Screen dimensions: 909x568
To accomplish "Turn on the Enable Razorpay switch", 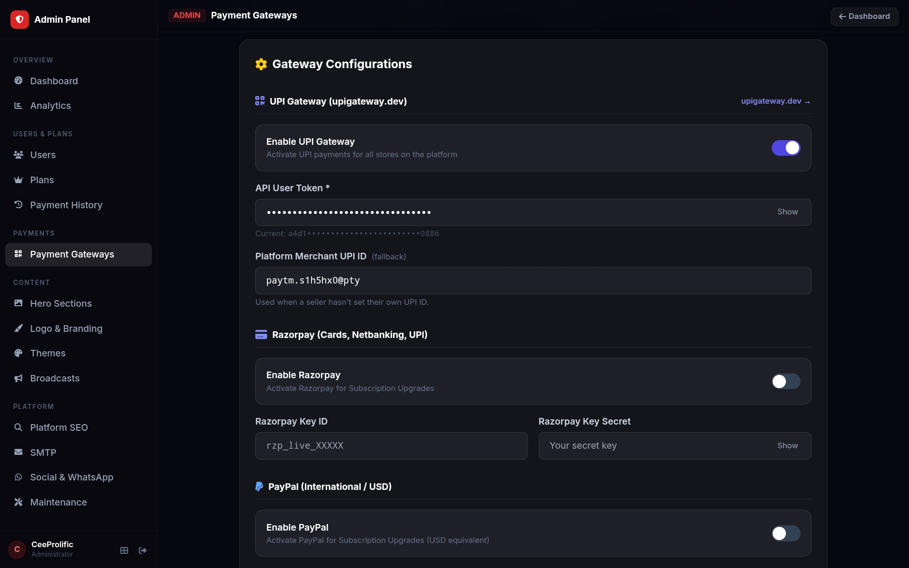I will tap(786, 382).
